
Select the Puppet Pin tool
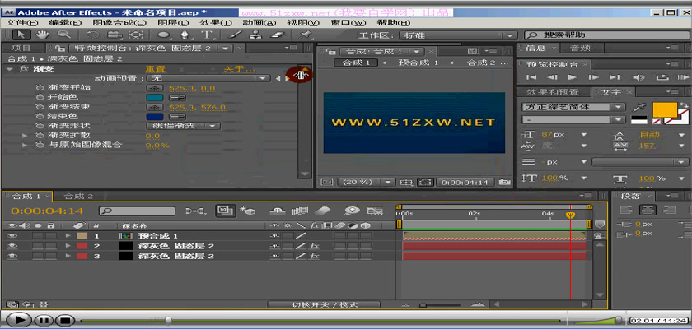(306, 35)
